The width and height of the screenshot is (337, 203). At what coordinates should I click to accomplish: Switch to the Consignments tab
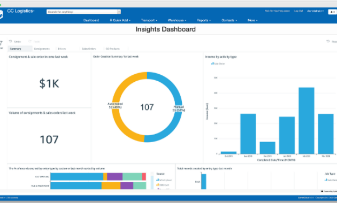42,49
